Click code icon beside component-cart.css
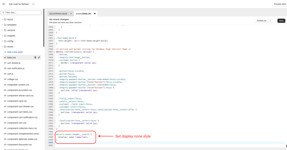The width and height of the screenshot is (287, 150). [5, 123]
